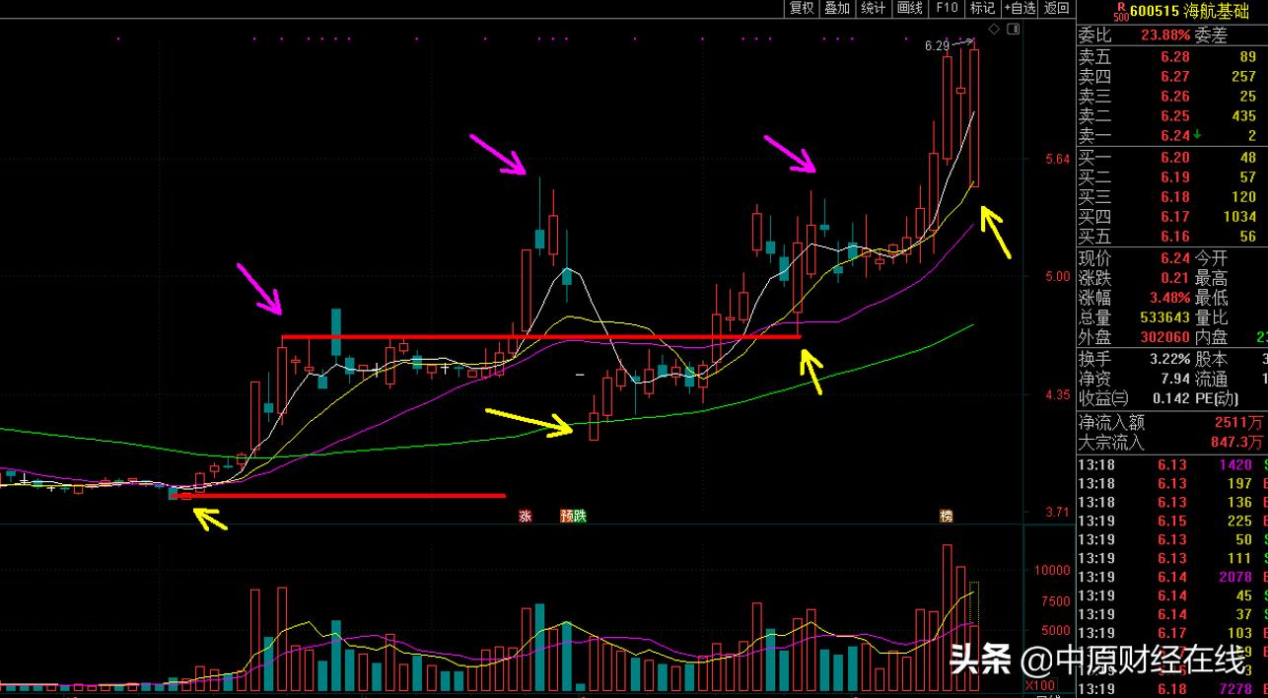This screenshot has width=1268, height=698.
Task: Click the 7500 volume axis label
Action: coord(1055,600)
